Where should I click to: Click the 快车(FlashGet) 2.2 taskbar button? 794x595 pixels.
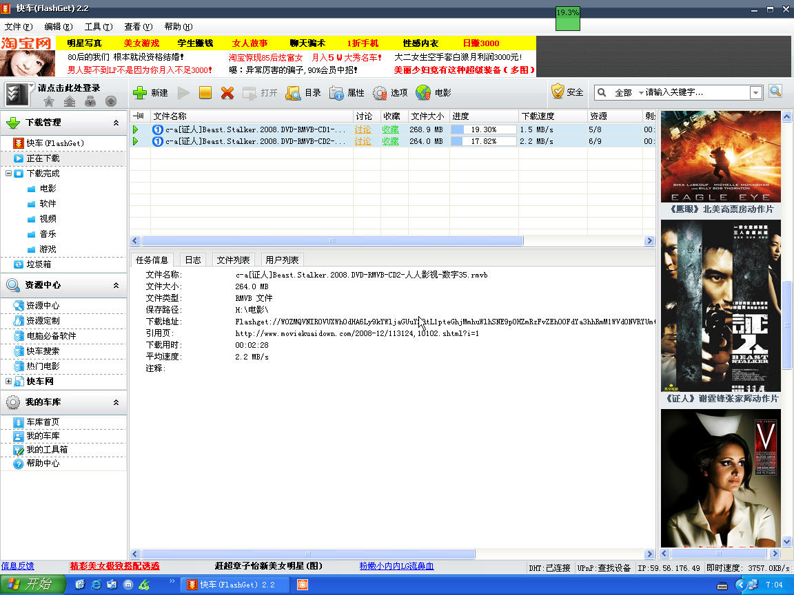(x=236, y=585)
